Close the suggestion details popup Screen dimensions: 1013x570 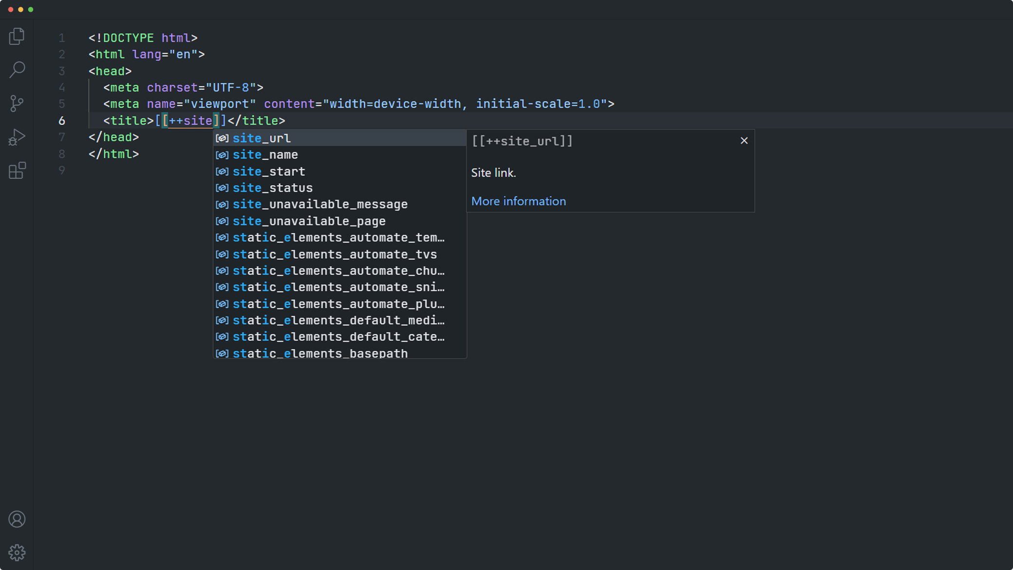click(x=744, y=141)
